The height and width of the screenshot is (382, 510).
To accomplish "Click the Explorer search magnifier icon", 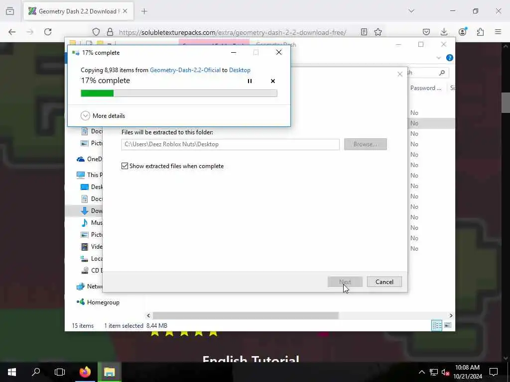I will [442, 73].
